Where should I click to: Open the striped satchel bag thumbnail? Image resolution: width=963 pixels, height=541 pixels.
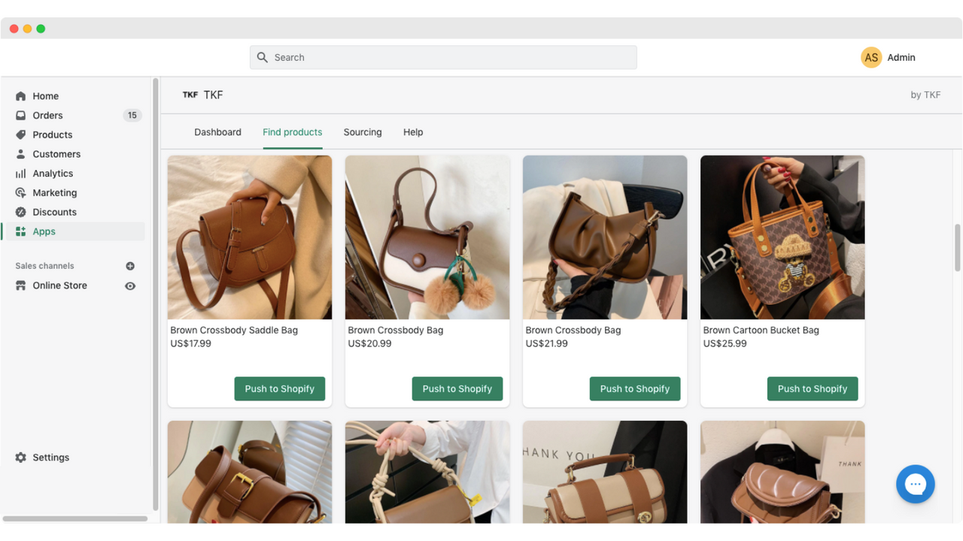tap(605, 472)
